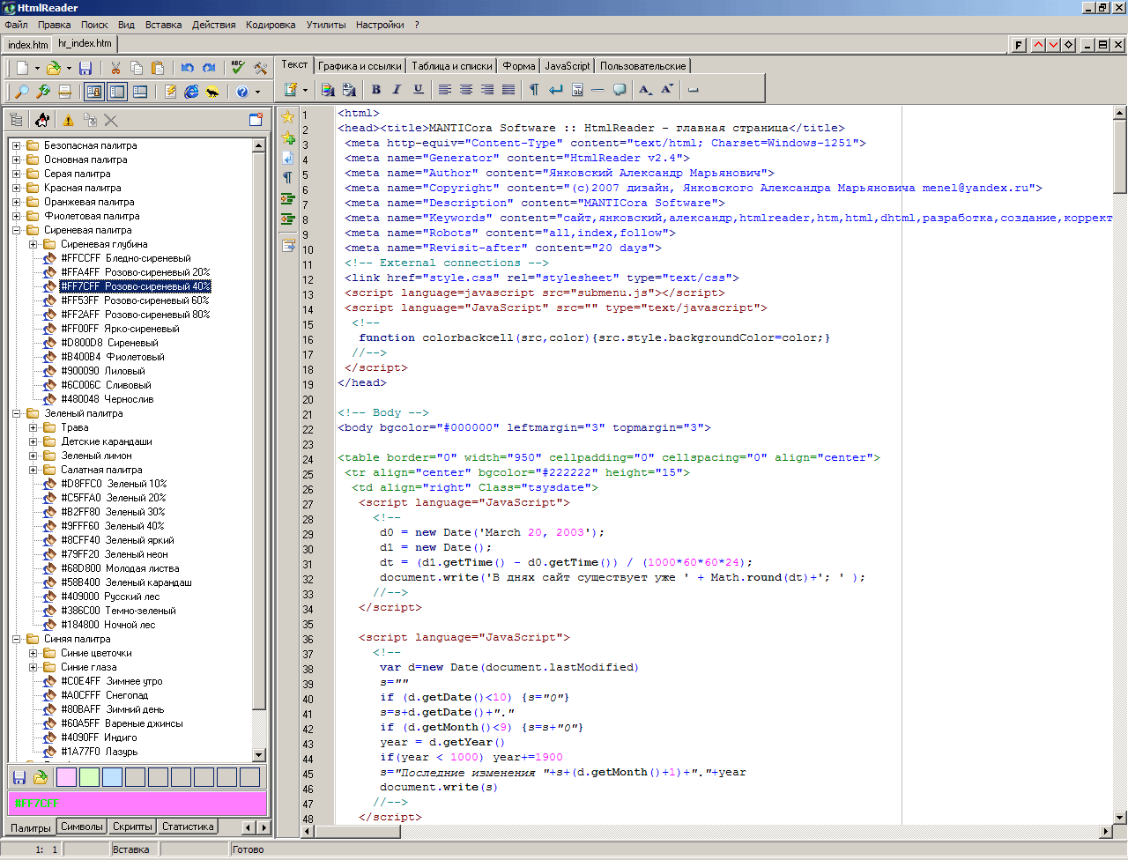Open the dropdown arrow next to Open folder
Screen dimensions: 1128x860
(x=69, y=68)
